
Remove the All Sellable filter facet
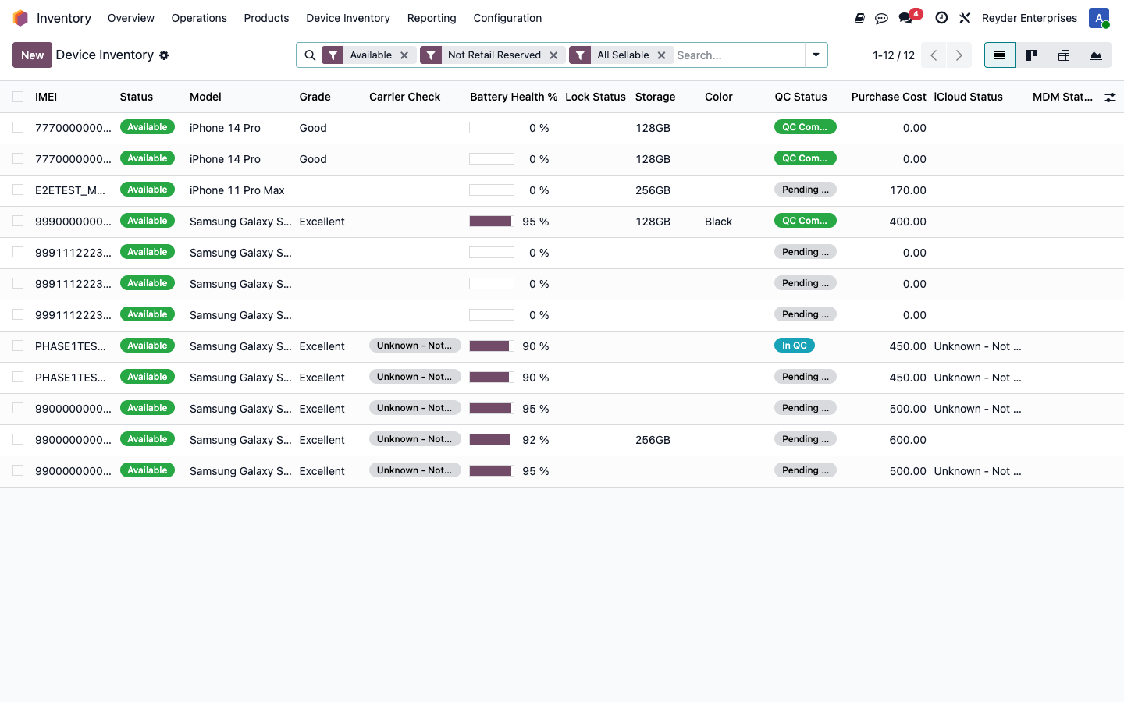pyautogui.click(x=661, y=55)
